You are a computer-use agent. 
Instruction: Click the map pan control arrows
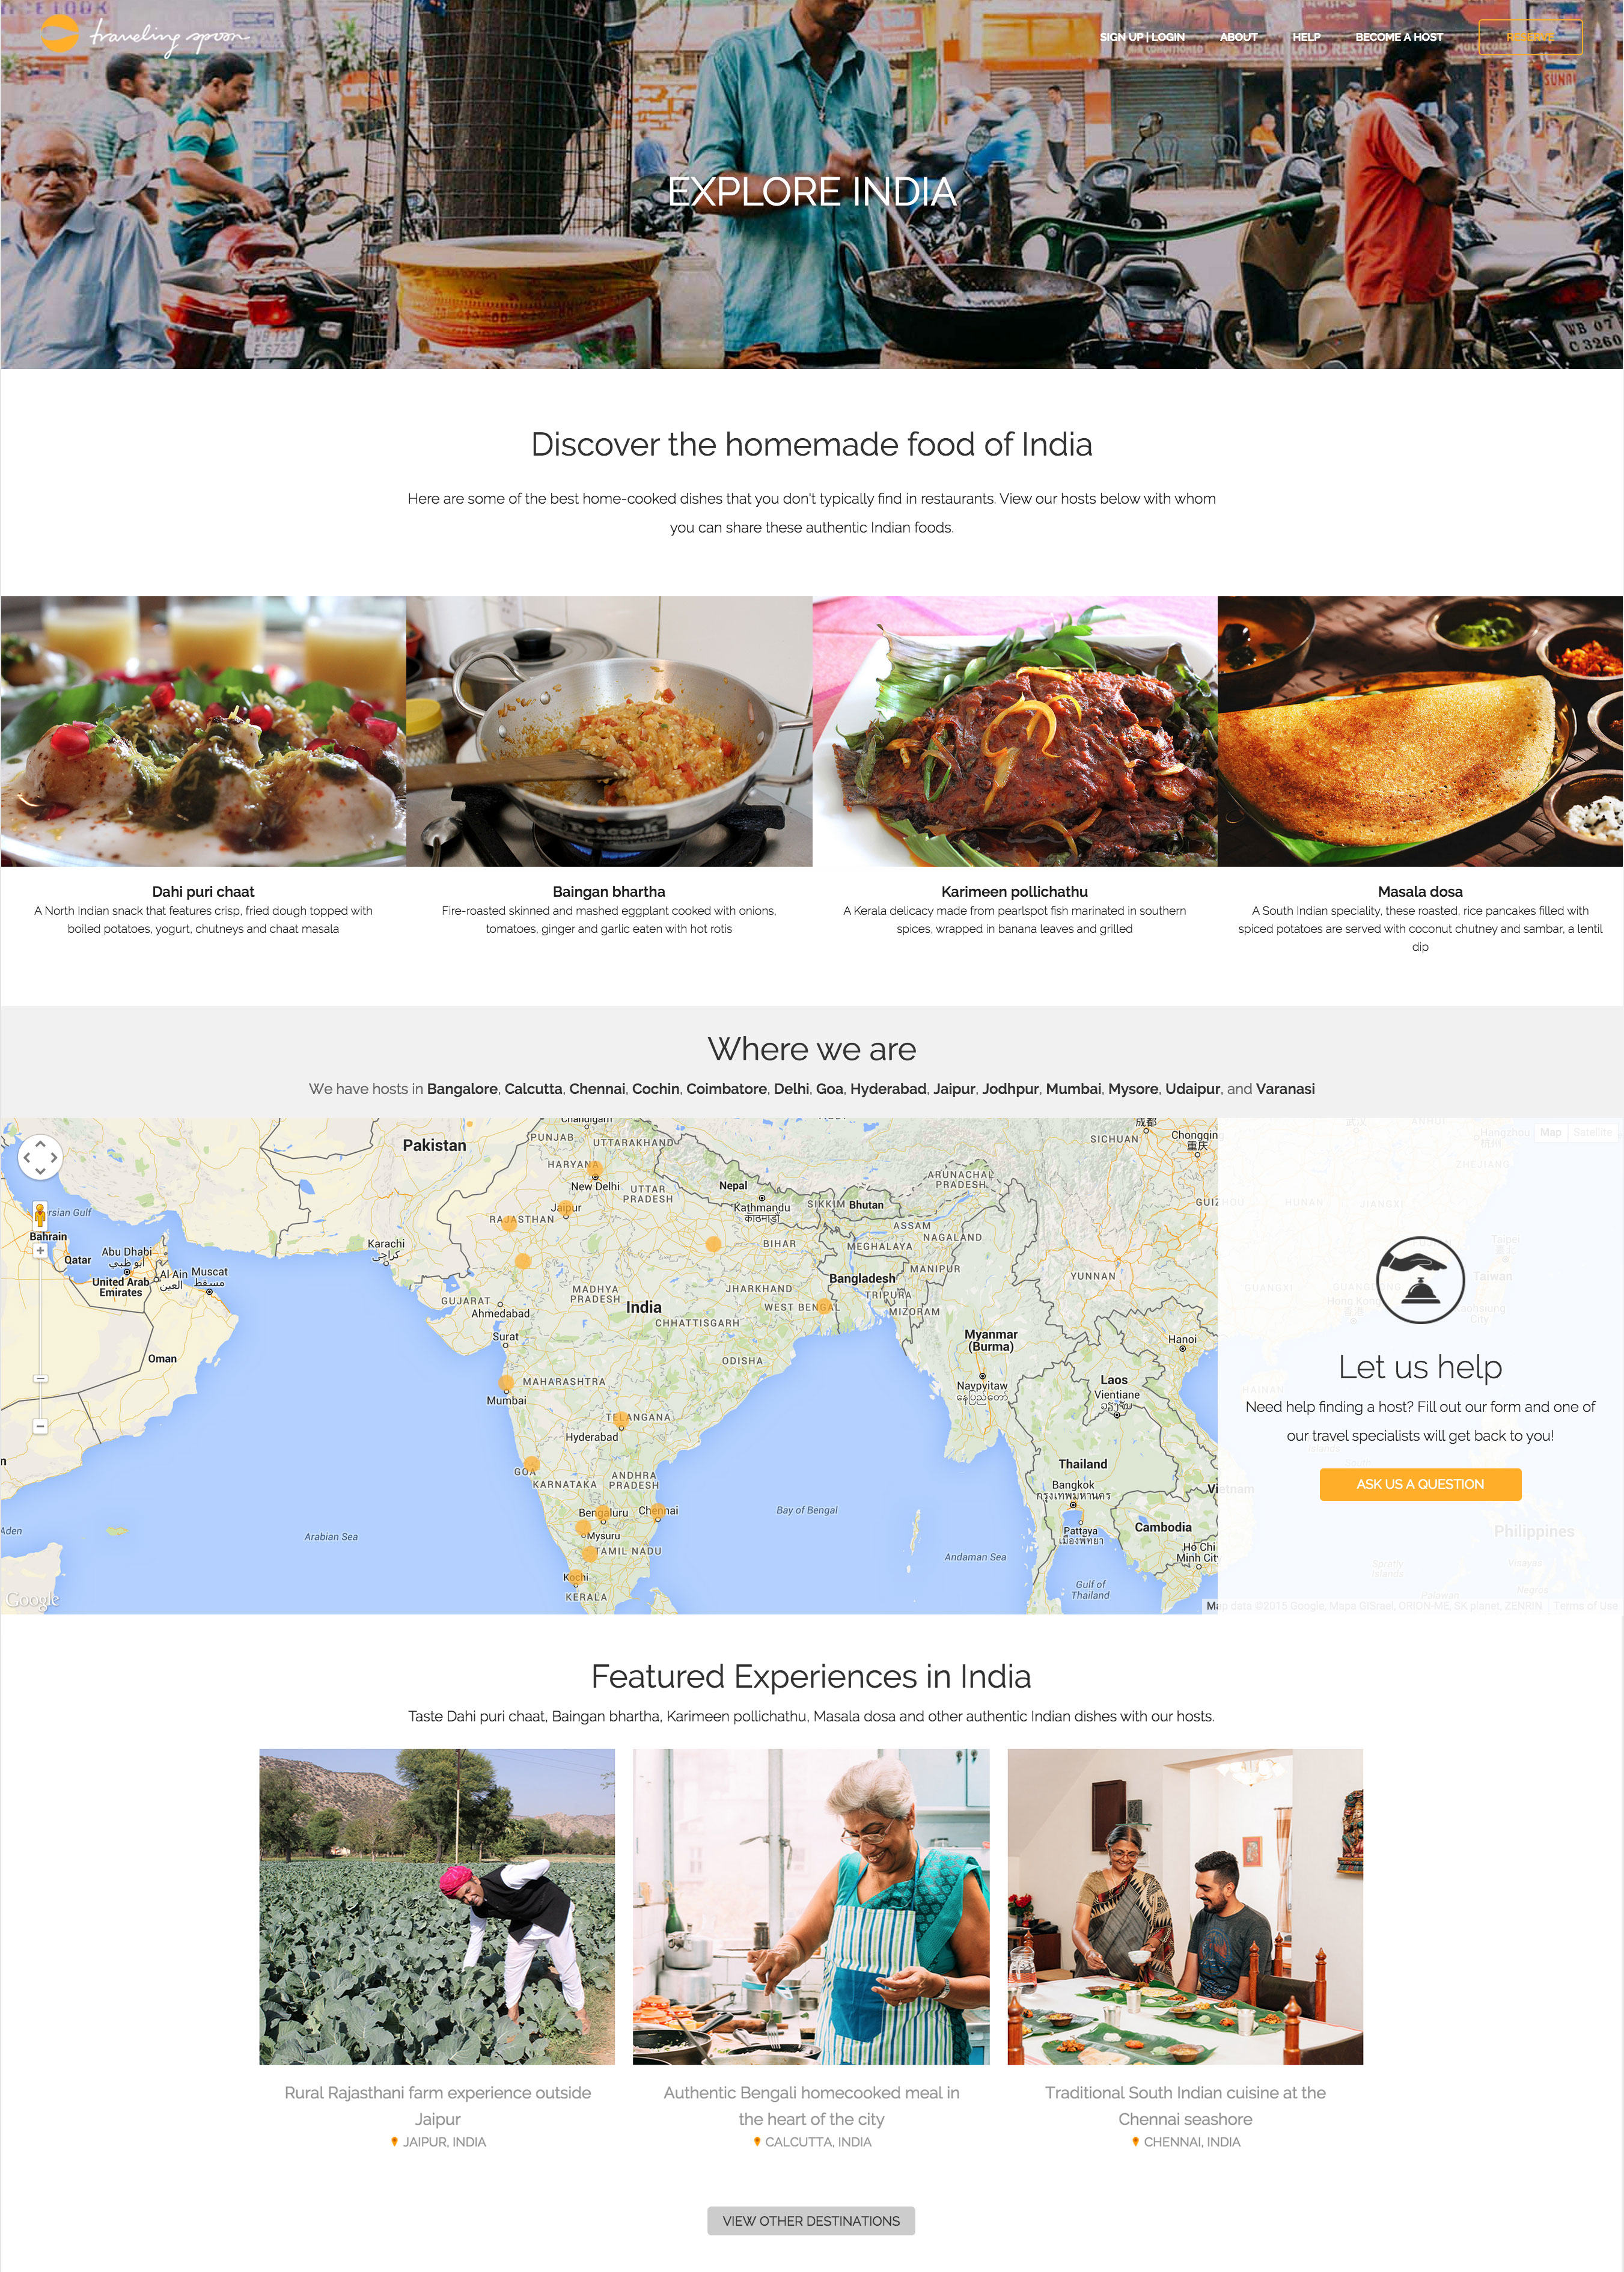pyautogui.click(x=40, y=1158)
